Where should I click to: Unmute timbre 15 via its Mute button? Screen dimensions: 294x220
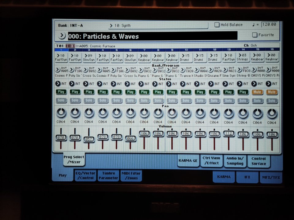[257, 92]
